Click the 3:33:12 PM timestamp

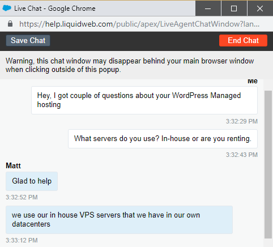[22, 240]
